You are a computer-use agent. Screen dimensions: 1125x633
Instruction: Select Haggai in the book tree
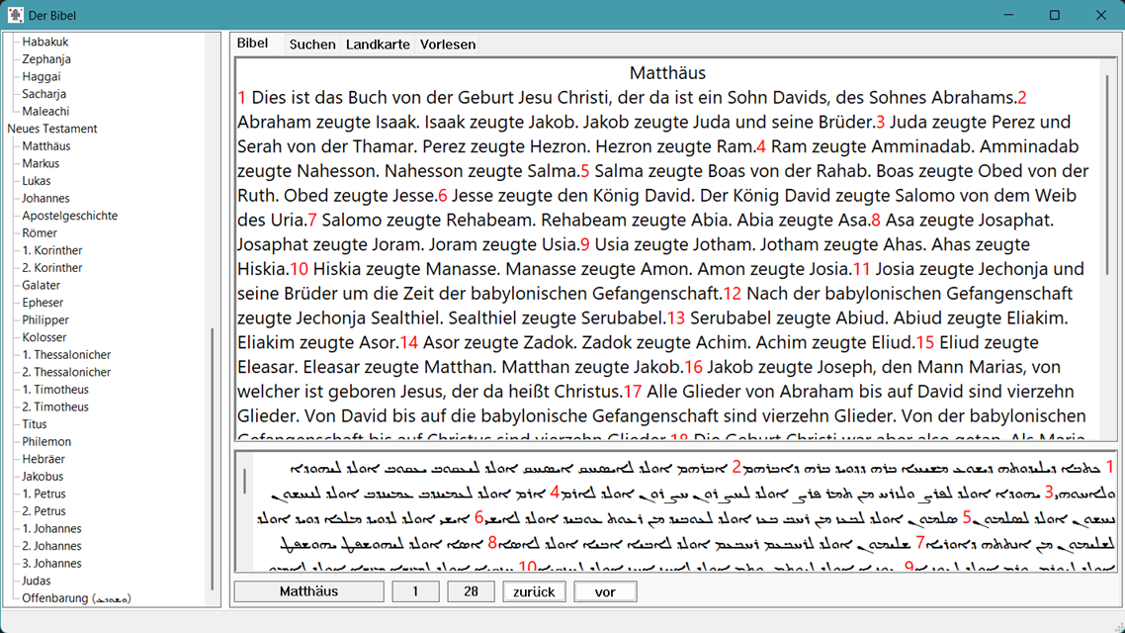click(41, 76)
